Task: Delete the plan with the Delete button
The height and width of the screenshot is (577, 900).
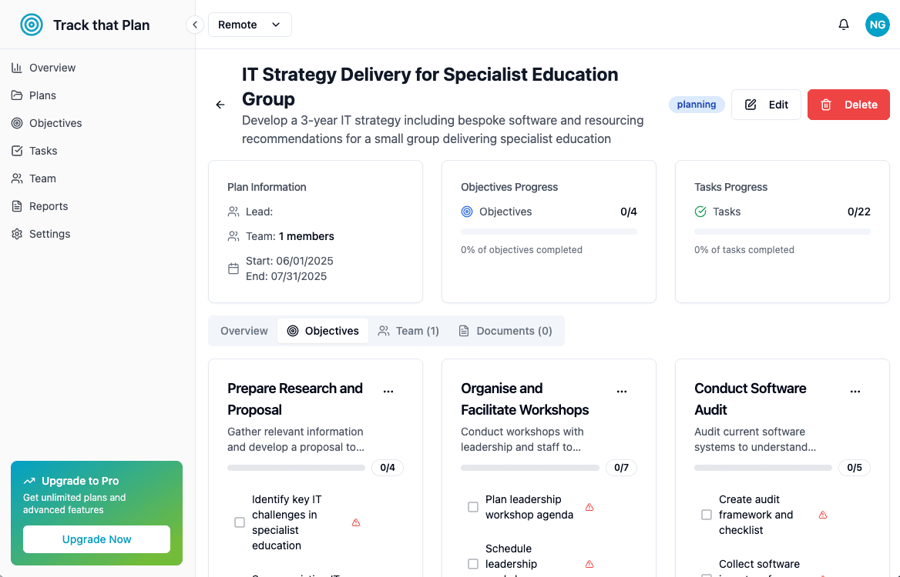Action: tap(848, 104)
